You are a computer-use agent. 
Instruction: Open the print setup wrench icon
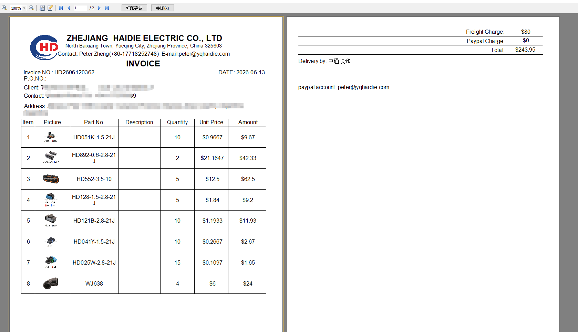(x=42, y=8)
